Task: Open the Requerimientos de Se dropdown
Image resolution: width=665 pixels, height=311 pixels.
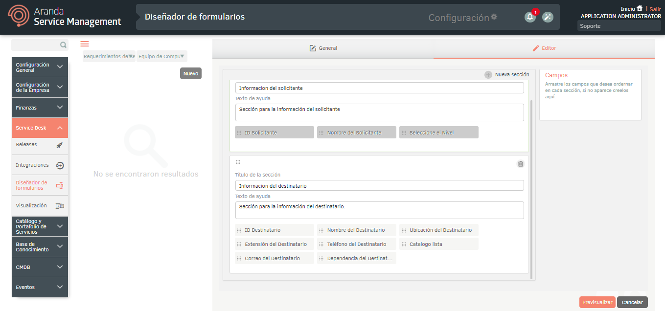Action: coord(109,56)
